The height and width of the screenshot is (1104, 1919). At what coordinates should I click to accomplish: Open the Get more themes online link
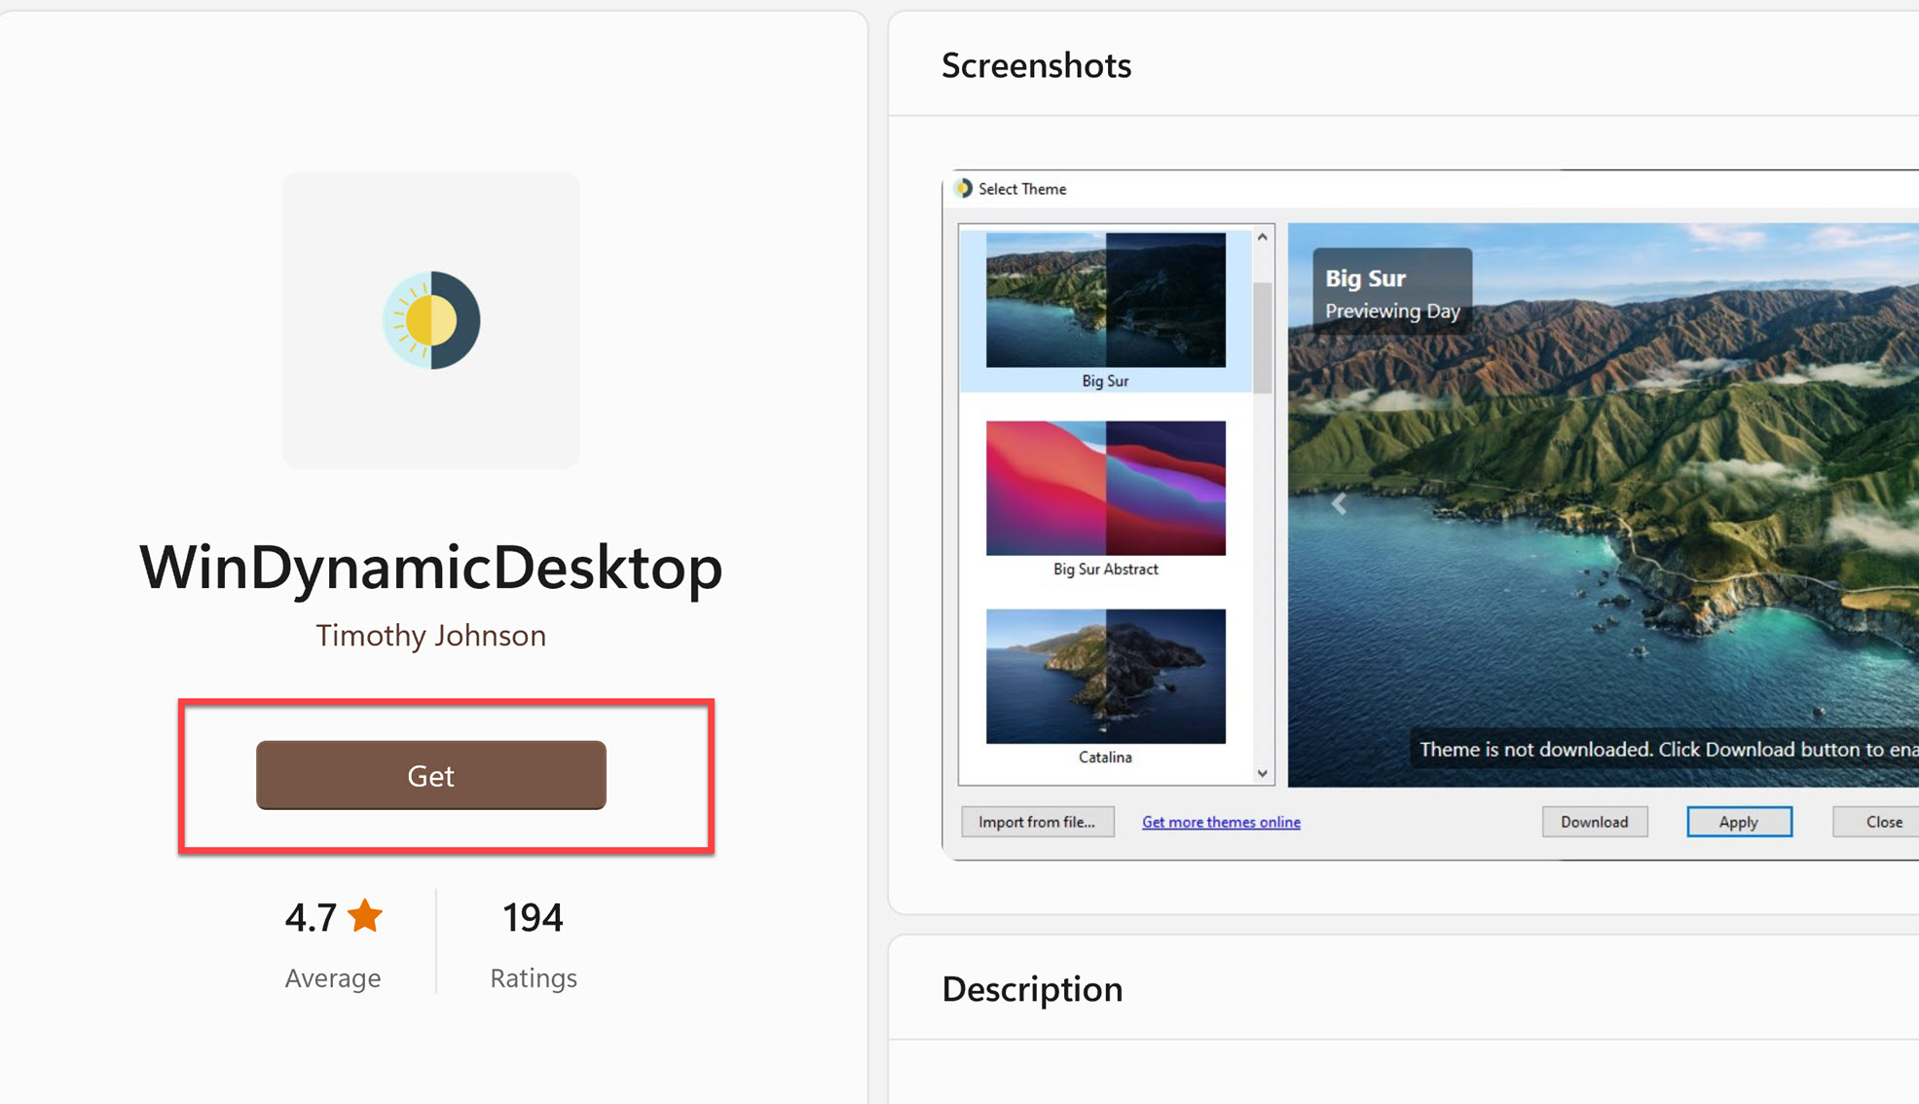pos(1220,821)
